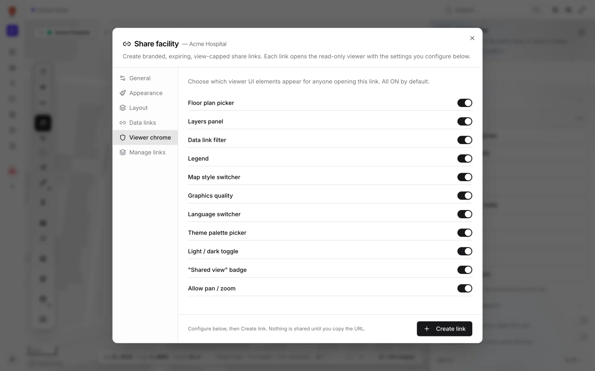Click the Create link button
The image size is (595, 371).
coord(444,329)
